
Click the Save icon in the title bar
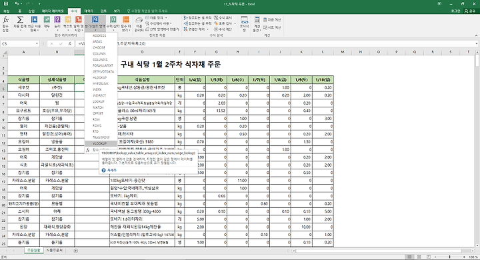tap(6, 4)
